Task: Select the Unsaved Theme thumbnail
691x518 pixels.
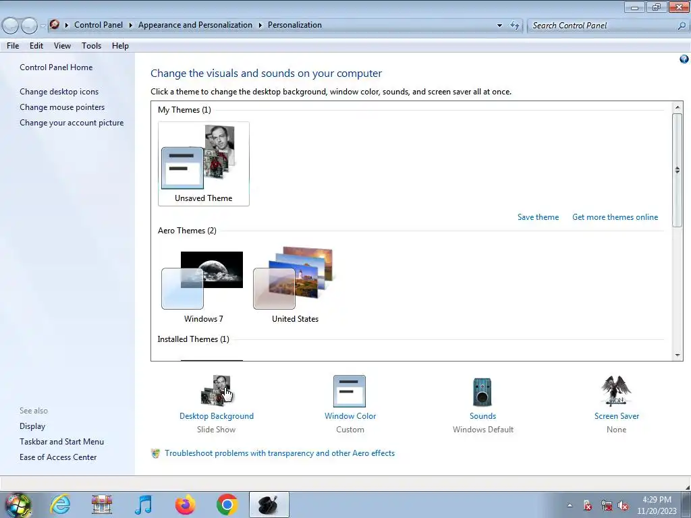Action: click(204, 164)
